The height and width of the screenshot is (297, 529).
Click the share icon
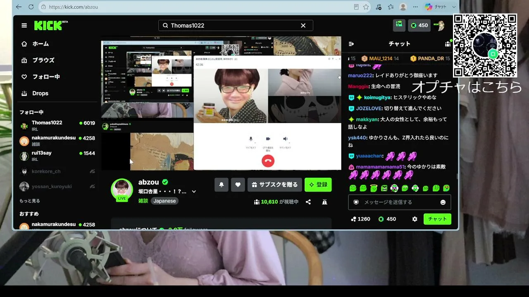pos(308,202)
